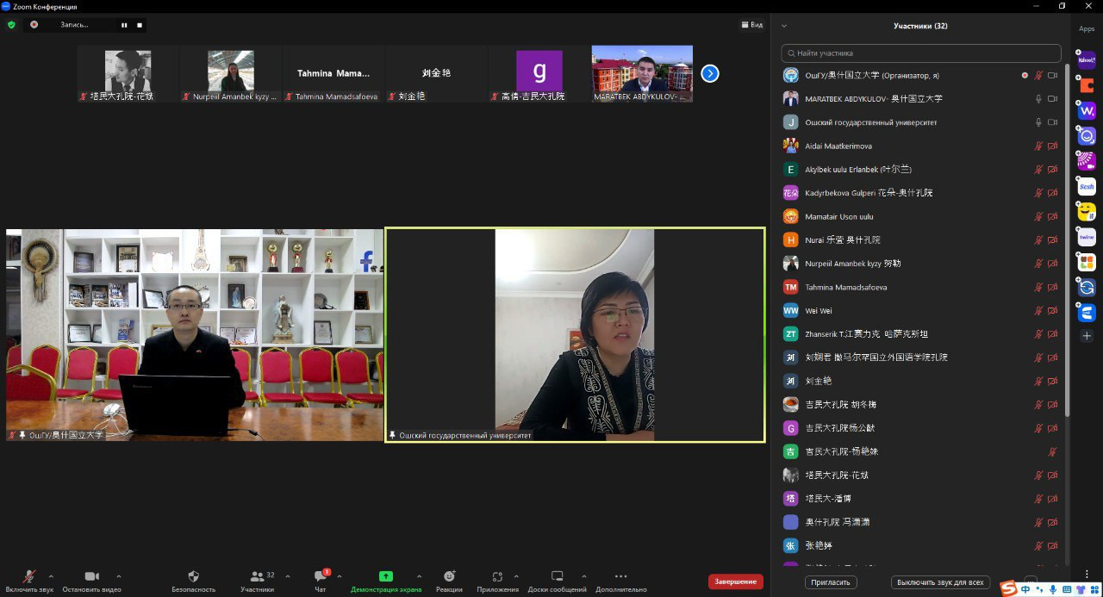Expand audio options arrow beside microphone
This screenshot has width=1103, height=597.
(x=51, y=576)
